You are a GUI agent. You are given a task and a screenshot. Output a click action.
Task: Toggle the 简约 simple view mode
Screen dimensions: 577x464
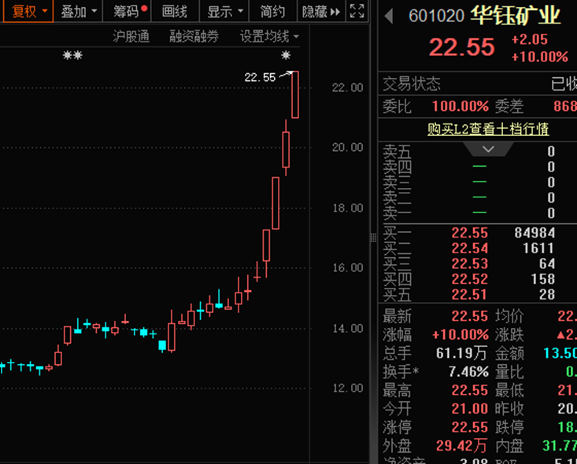[272, 11]
